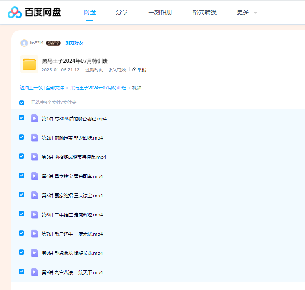Screen dimensions: 305x290
Task: Expand the 更多 dropdown menu
Action: [247, 12]
